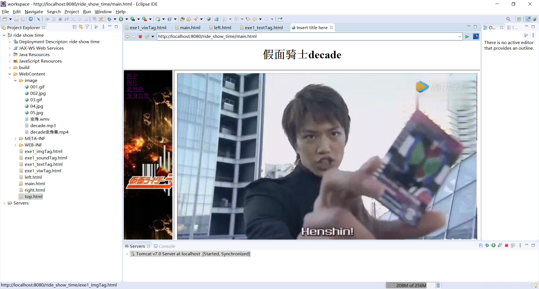Click the New file wizard icon
The width and height of the screenshot is (539, 289).
point(5,19)
